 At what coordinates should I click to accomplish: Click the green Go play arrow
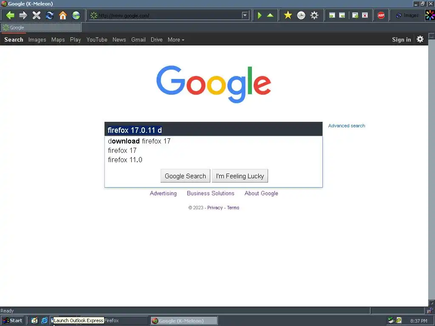pyautogui.click(x=260, y=15)
